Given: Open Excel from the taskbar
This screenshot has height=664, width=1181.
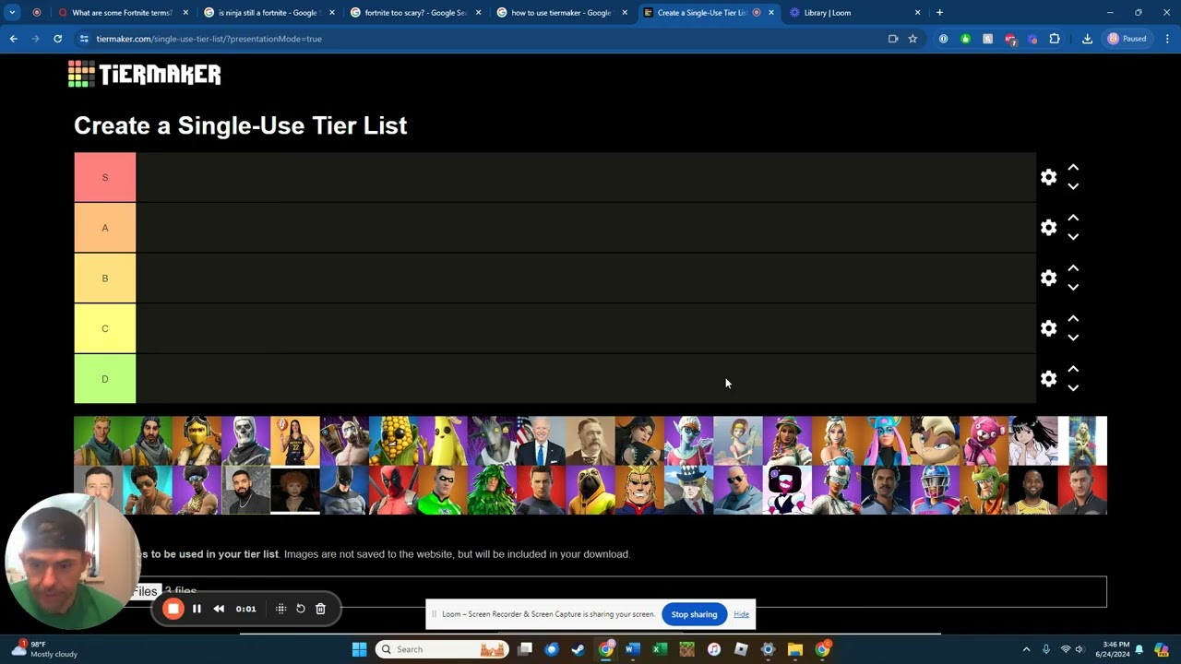Looking at the screenshot, I should pos(660,649).
